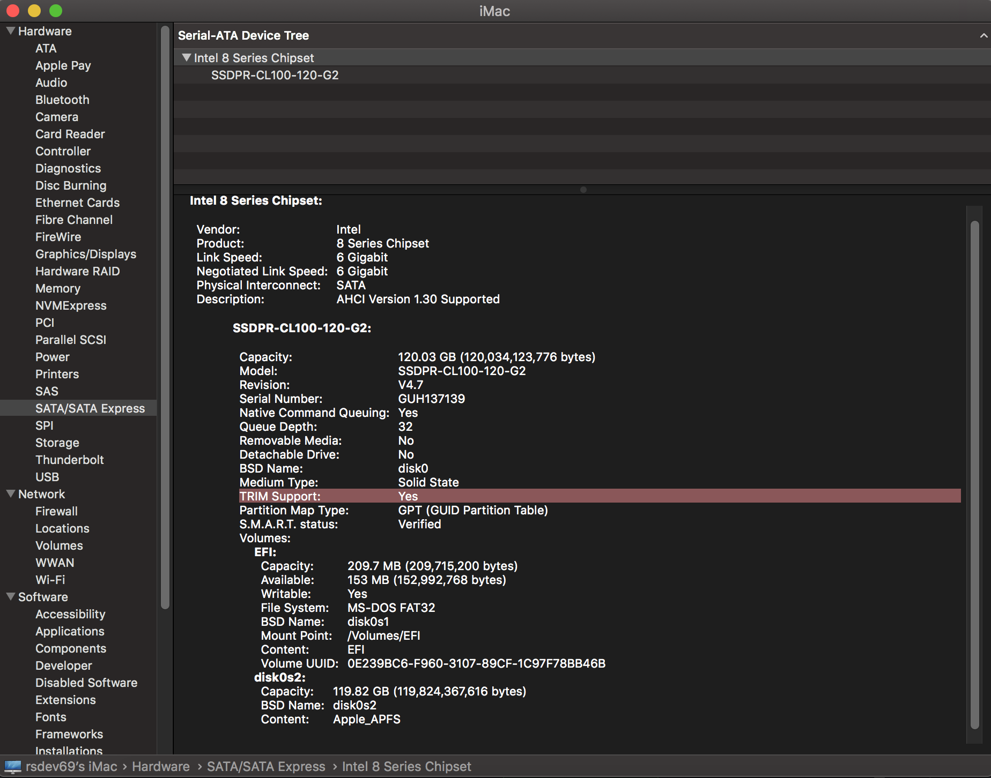Screen dimensions: 991x778
Task: Open USB section
Action: tap(47, 477)
